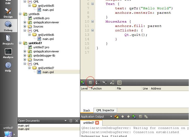Switch to Debug mode
189x137 pixels.
tap(8, 26)
